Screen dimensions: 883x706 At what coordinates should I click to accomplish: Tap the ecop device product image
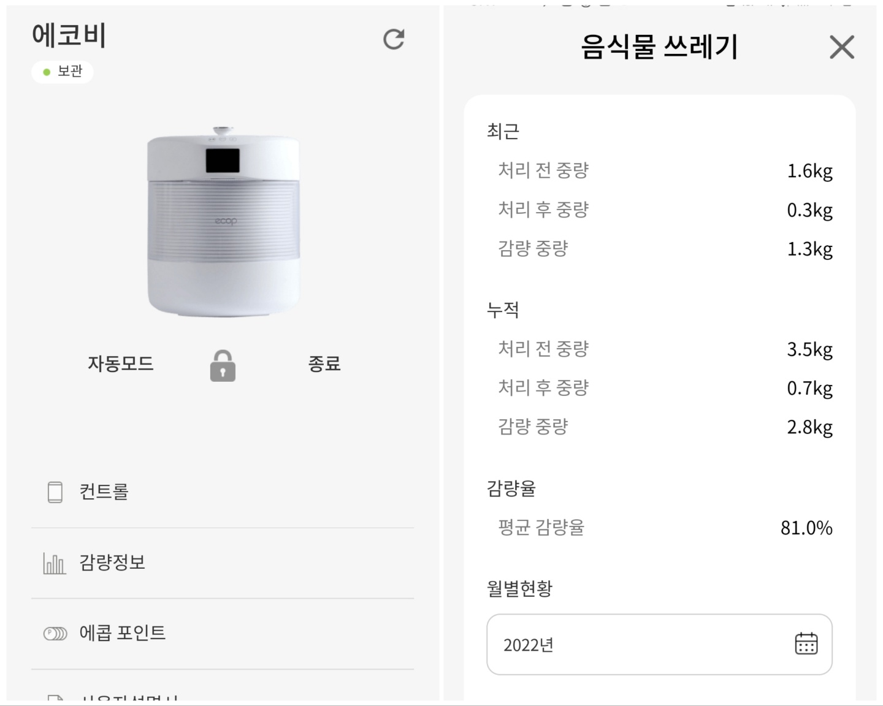click(223, 222)
